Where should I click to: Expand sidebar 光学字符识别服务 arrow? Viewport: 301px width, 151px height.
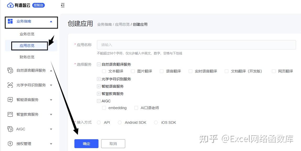click(x=51, y=85)
